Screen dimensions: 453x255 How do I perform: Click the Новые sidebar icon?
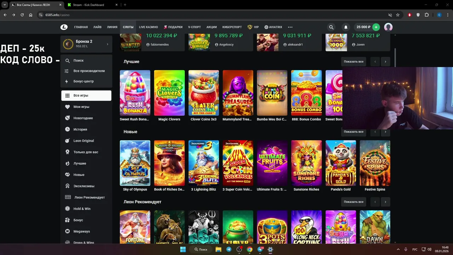tap(67, 175)
